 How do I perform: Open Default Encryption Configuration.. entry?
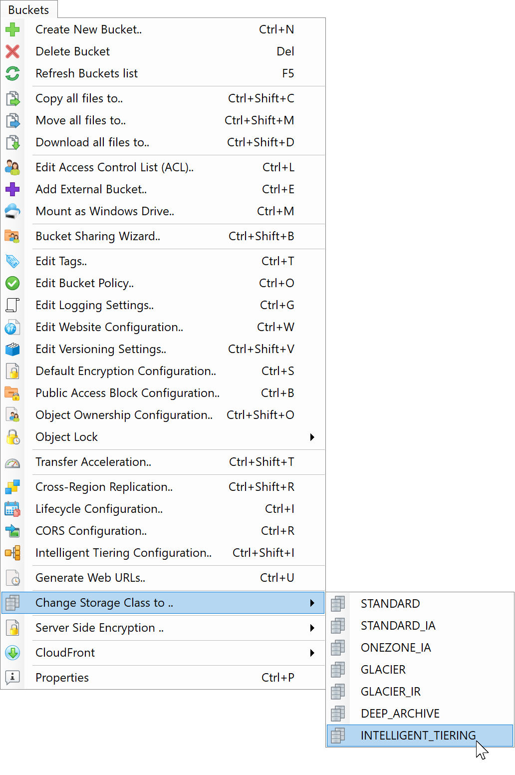click(x=163, y=371)
